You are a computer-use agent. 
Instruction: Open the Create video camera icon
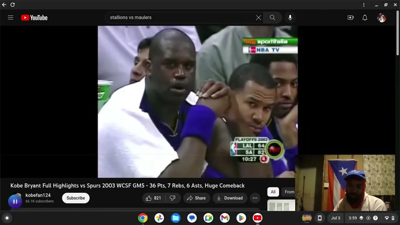[x=351, y=17]
